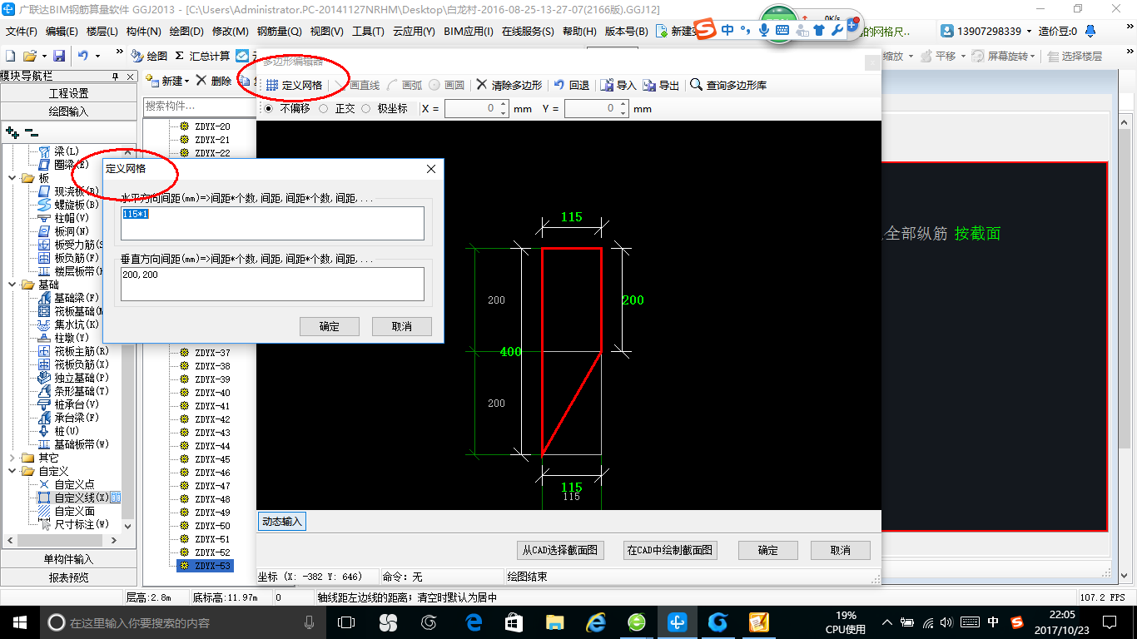The image size is (1137, 639).
Task: Select 筏板主筋(R) in navigator tree
Action: pyautogui.click(x=81, y=351)
